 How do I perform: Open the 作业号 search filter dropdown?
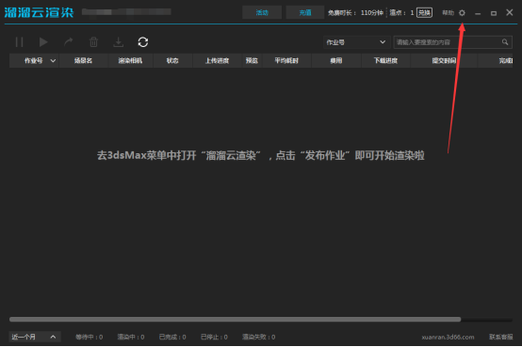[x=356, y=42]
